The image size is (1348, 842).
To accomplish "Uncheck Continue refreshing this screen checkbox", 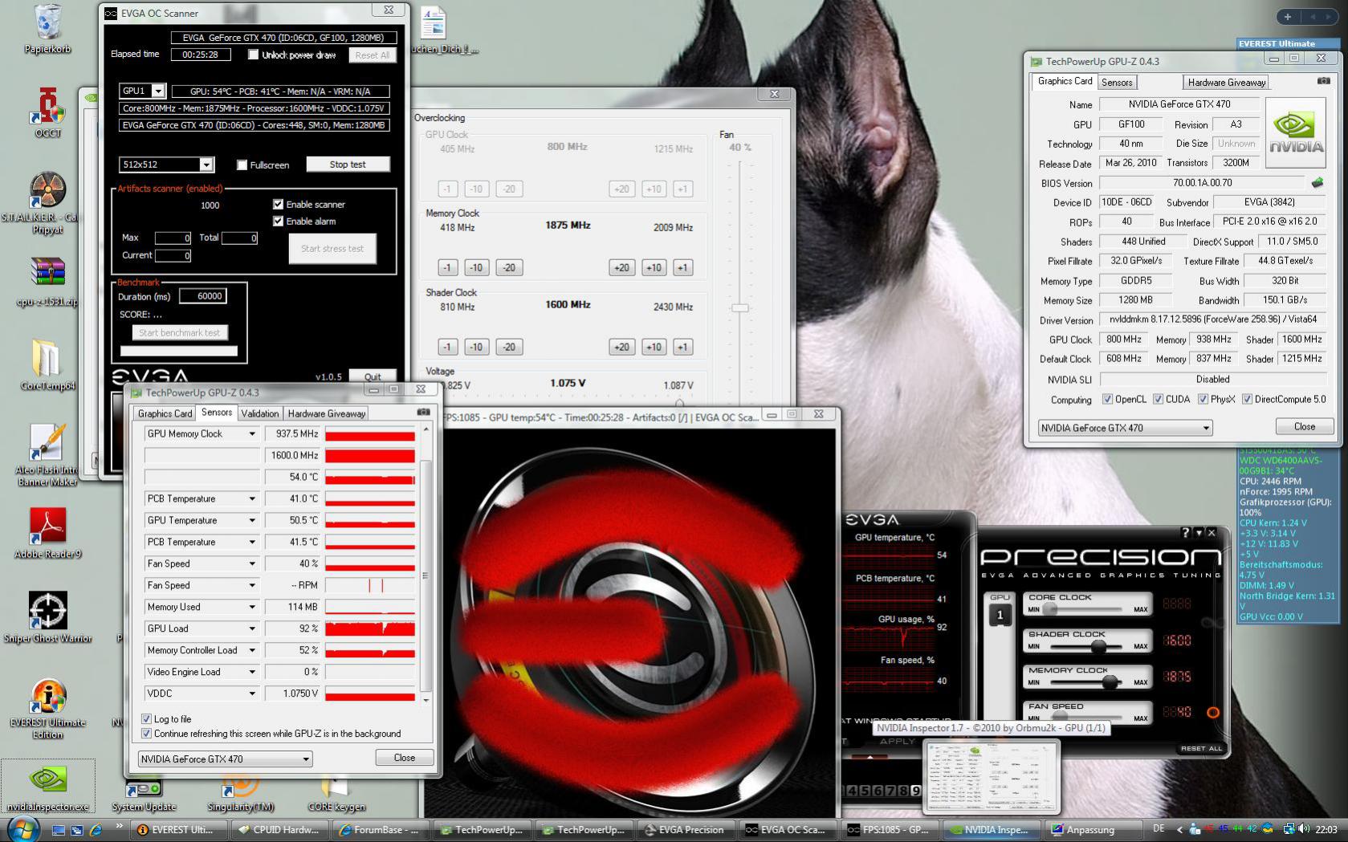I will click(x=146, y=733).
